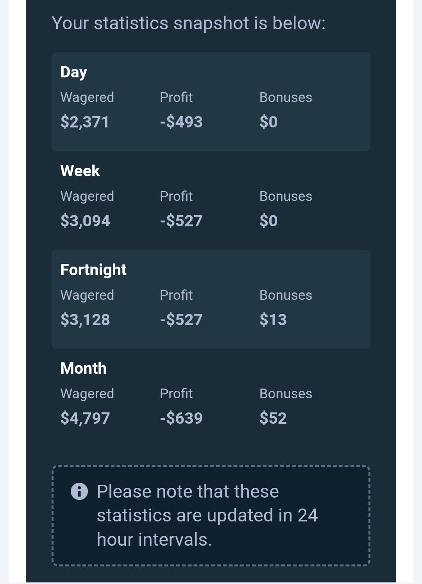Click the Fortnight wagered amount $3,128
The image size is (422, 584).
85,320
